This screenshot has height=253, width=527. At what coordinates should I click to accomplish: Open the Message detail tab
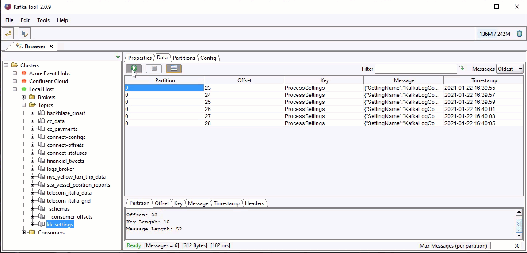pyautogui.click(x=198, y=203)
